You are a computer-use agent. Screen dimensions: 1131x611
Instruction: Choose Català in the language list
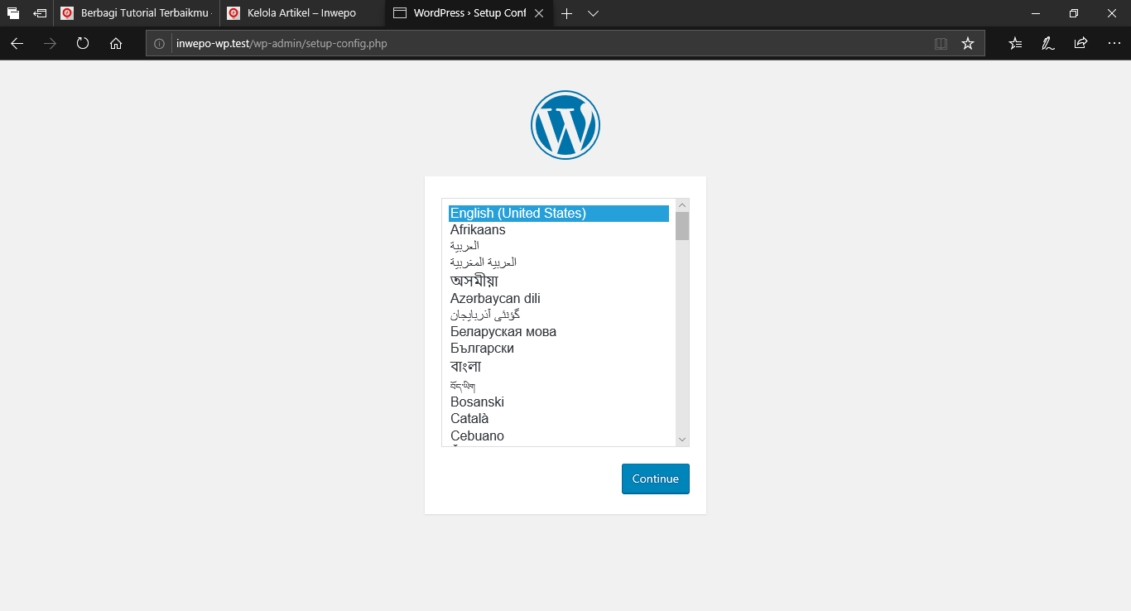click(559, 419)
